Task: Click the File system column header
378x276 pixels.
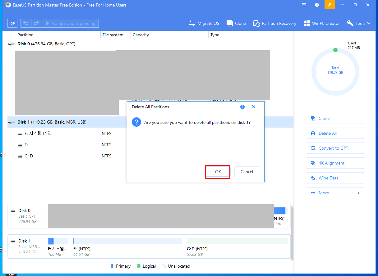Action: (x=113, y=35)
